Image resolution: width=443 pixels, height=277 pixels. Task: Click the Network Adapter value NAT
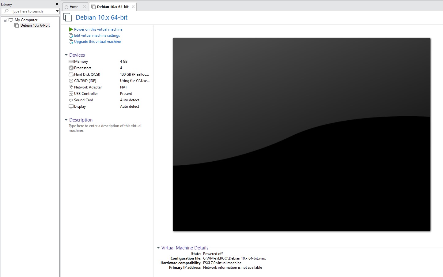123,87
